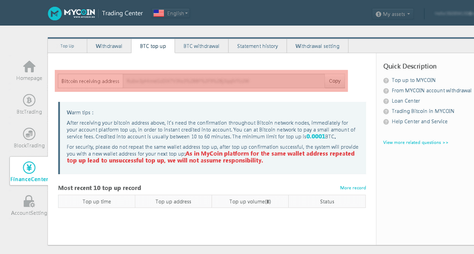Open Help Center and Service link
The height and width of the screenshot is (254, 474).
(420, 121)
